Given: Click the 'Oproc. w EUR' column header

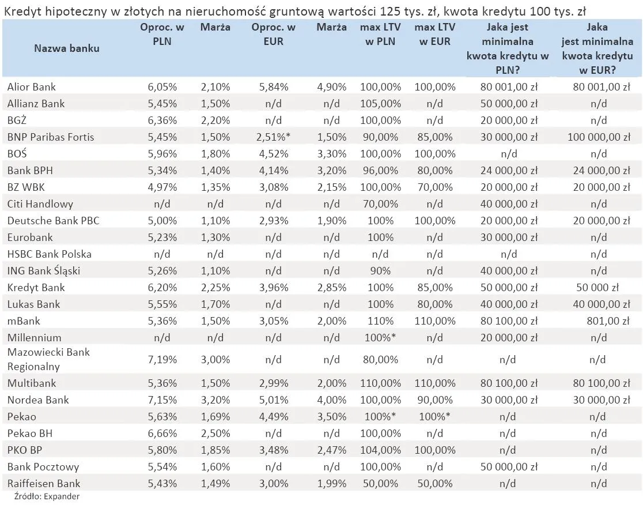Looking at the screenshot, I should coord(273,34).
